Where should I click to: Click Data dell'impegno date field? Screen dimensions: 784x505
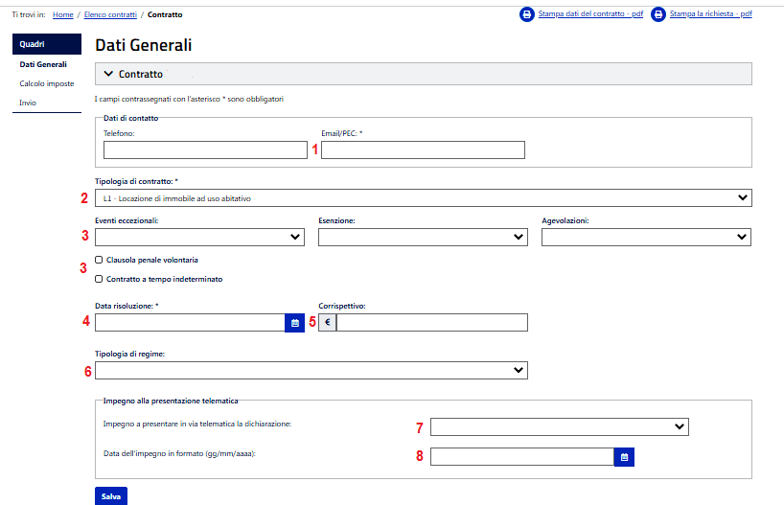[x=522, y=457]
